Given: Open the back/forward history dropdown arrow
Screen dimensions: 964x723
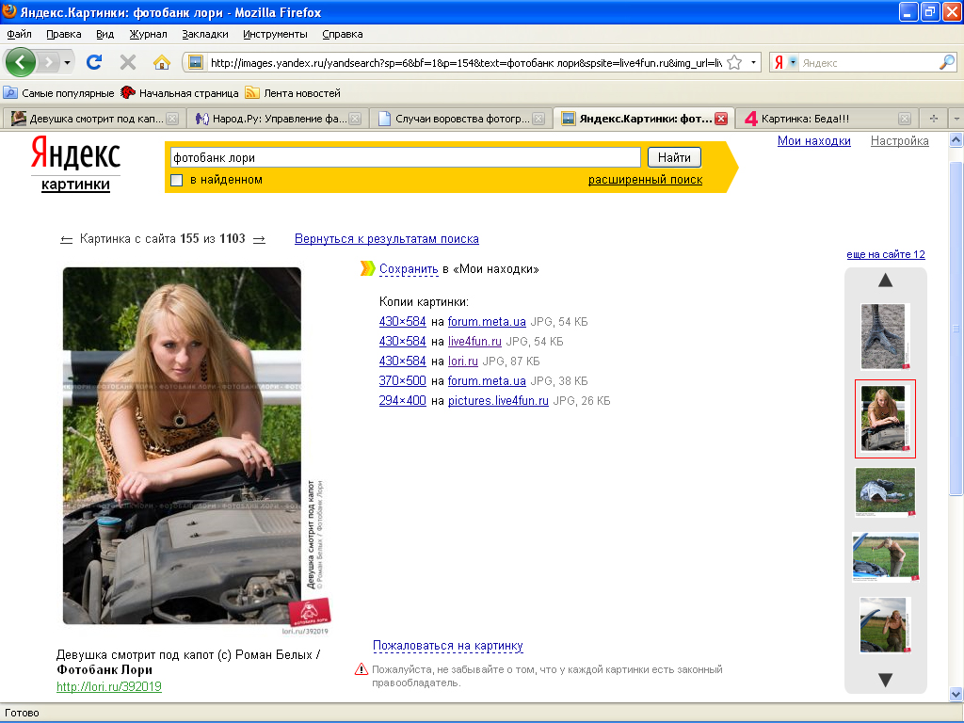Looking at the screenshot, I should click(x=67, y=62).
